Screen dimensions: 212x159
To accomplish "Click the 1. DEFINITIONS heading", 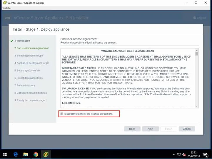I will point(71,103).
